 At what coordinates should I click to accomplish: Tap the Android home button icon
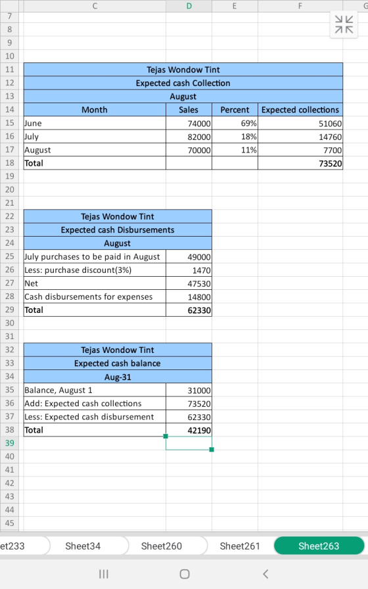185,574
